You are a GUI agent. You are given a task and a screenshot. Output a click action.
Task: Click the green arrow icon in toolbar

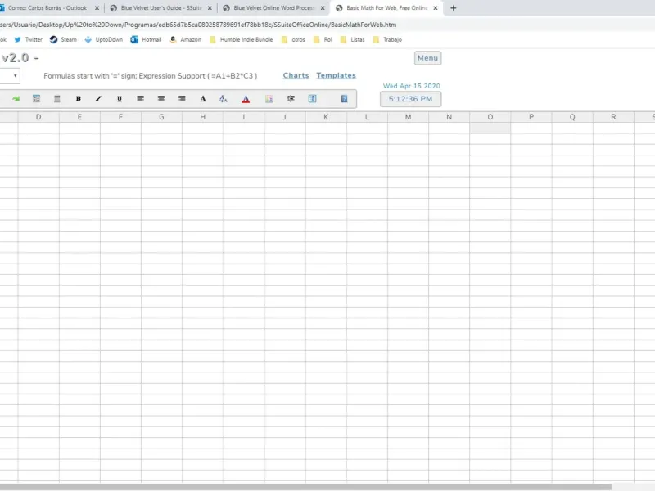16,99
